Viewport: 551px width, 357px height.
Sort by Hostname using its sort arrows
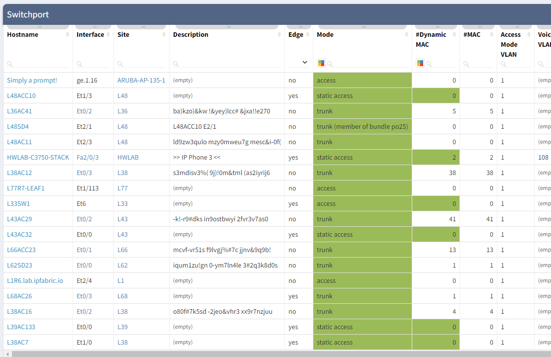tap(68, 35)
